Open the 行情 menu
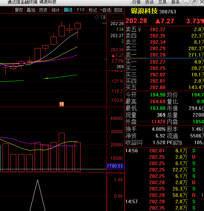 click(x=136, y=2)
